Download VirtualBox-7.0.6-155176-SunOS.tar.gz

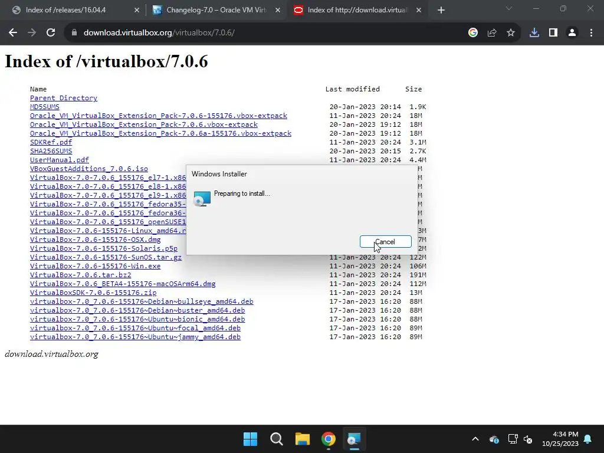tap(106, 257)
